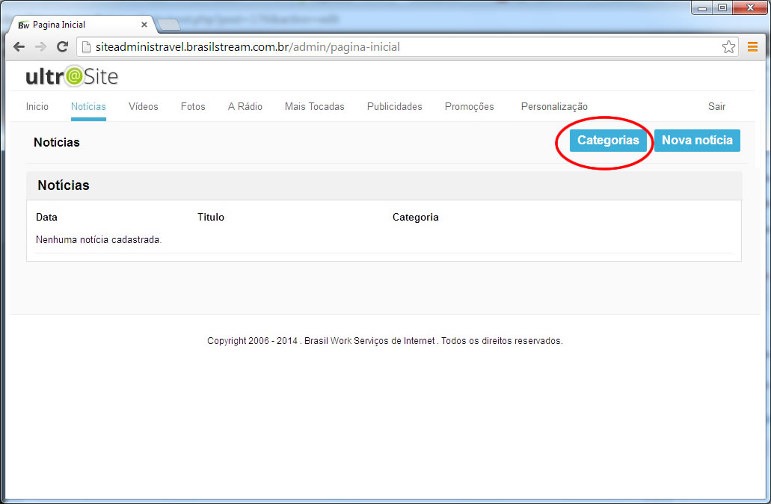Screen dimensions: 771x504
Task: Click the Categorias button
Action: click(608, 141)
